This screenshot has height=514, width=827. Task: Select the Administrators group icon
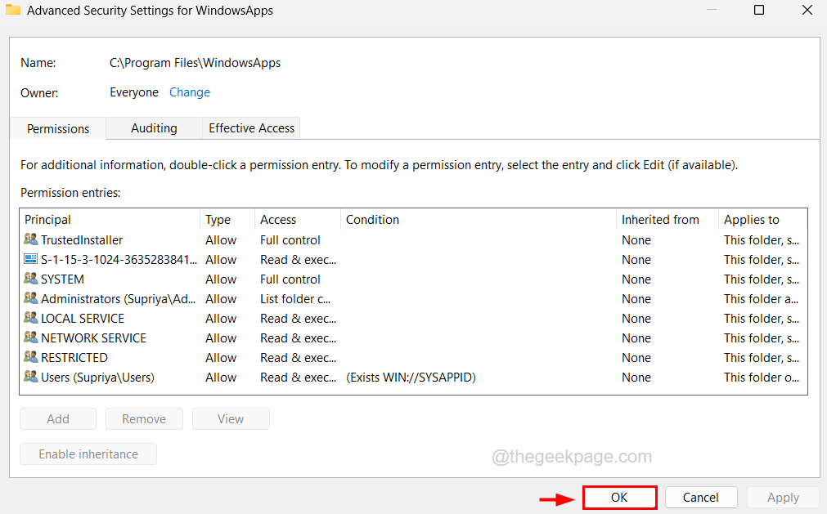pos(31,299)
